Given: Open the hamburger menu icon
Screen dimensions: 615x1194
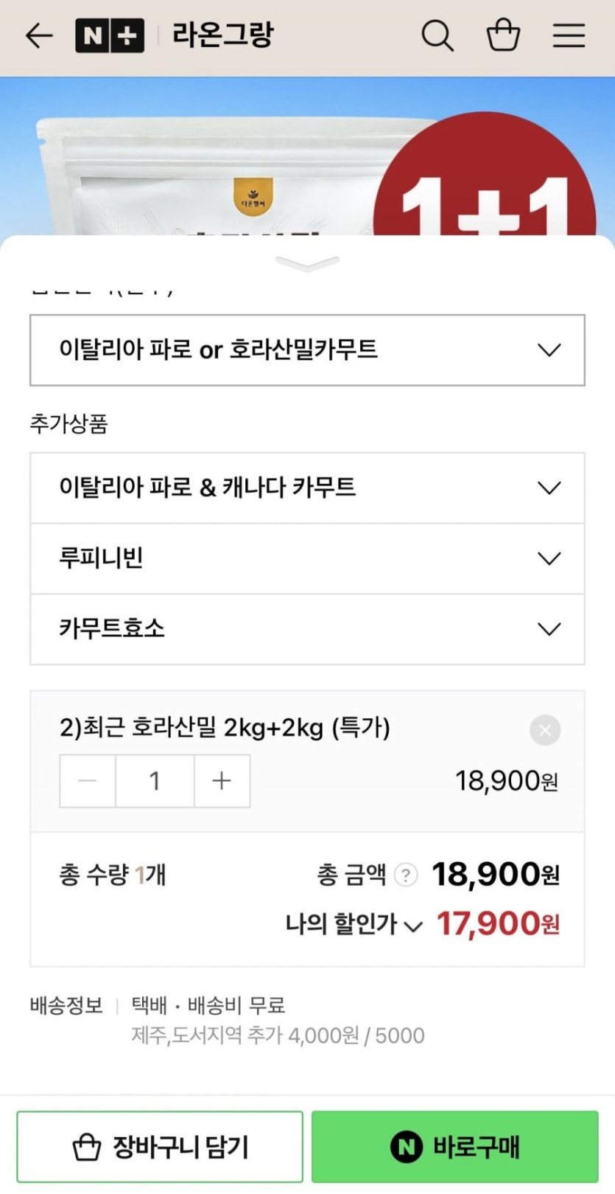Looking at the screenshot, I should (569, 35).
